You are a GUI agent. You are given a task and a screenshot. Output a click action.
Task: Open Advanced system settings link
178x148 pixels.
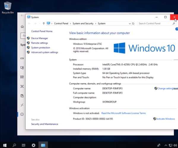tap(44, 52)
